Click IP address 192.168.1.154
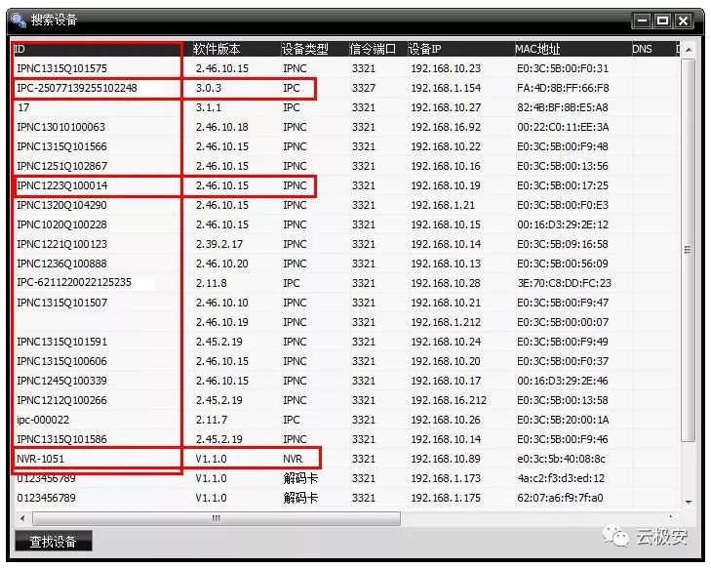 (446, 88)
